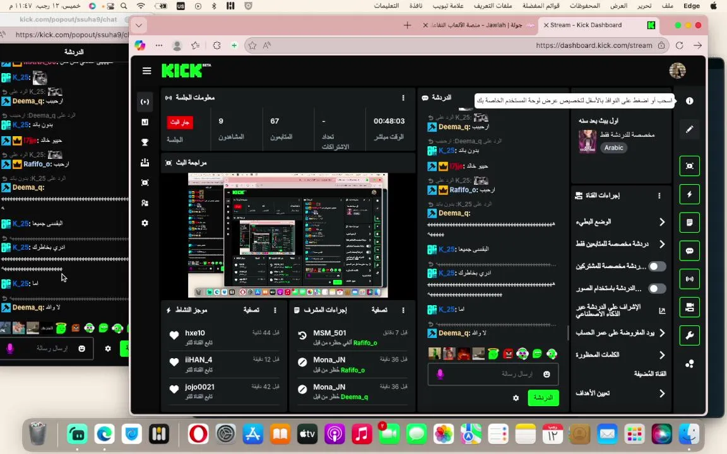The width and height of the screenshot is (727, 454).
Task: Open Edge extensions puzzle icon
Action: pyautogui.click(x=216, y=45)
